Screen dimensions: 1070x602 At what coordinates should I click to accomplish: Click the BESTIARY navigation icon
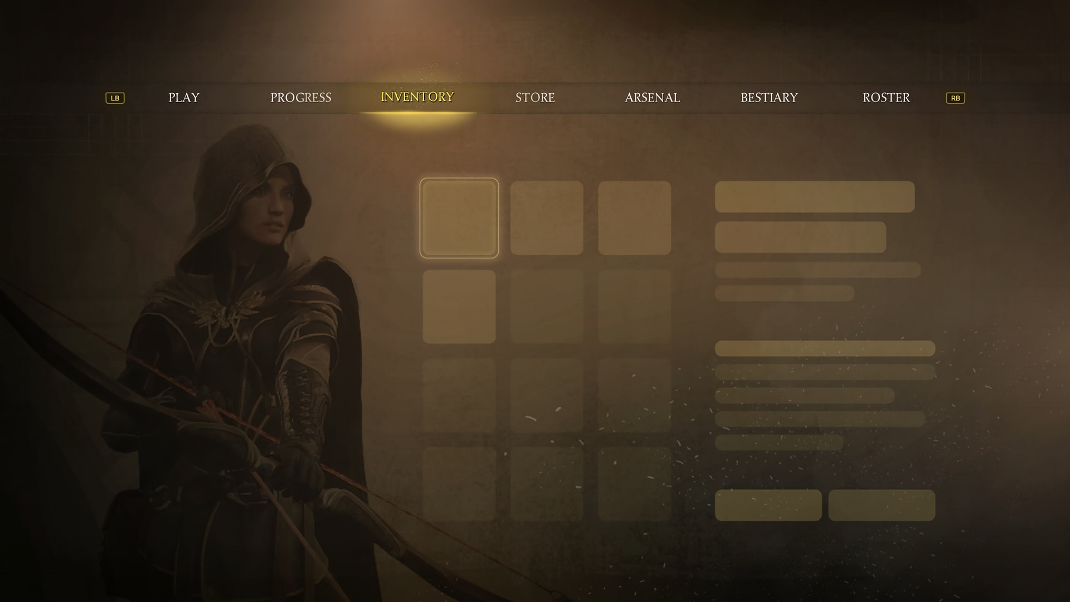(770, 98)
